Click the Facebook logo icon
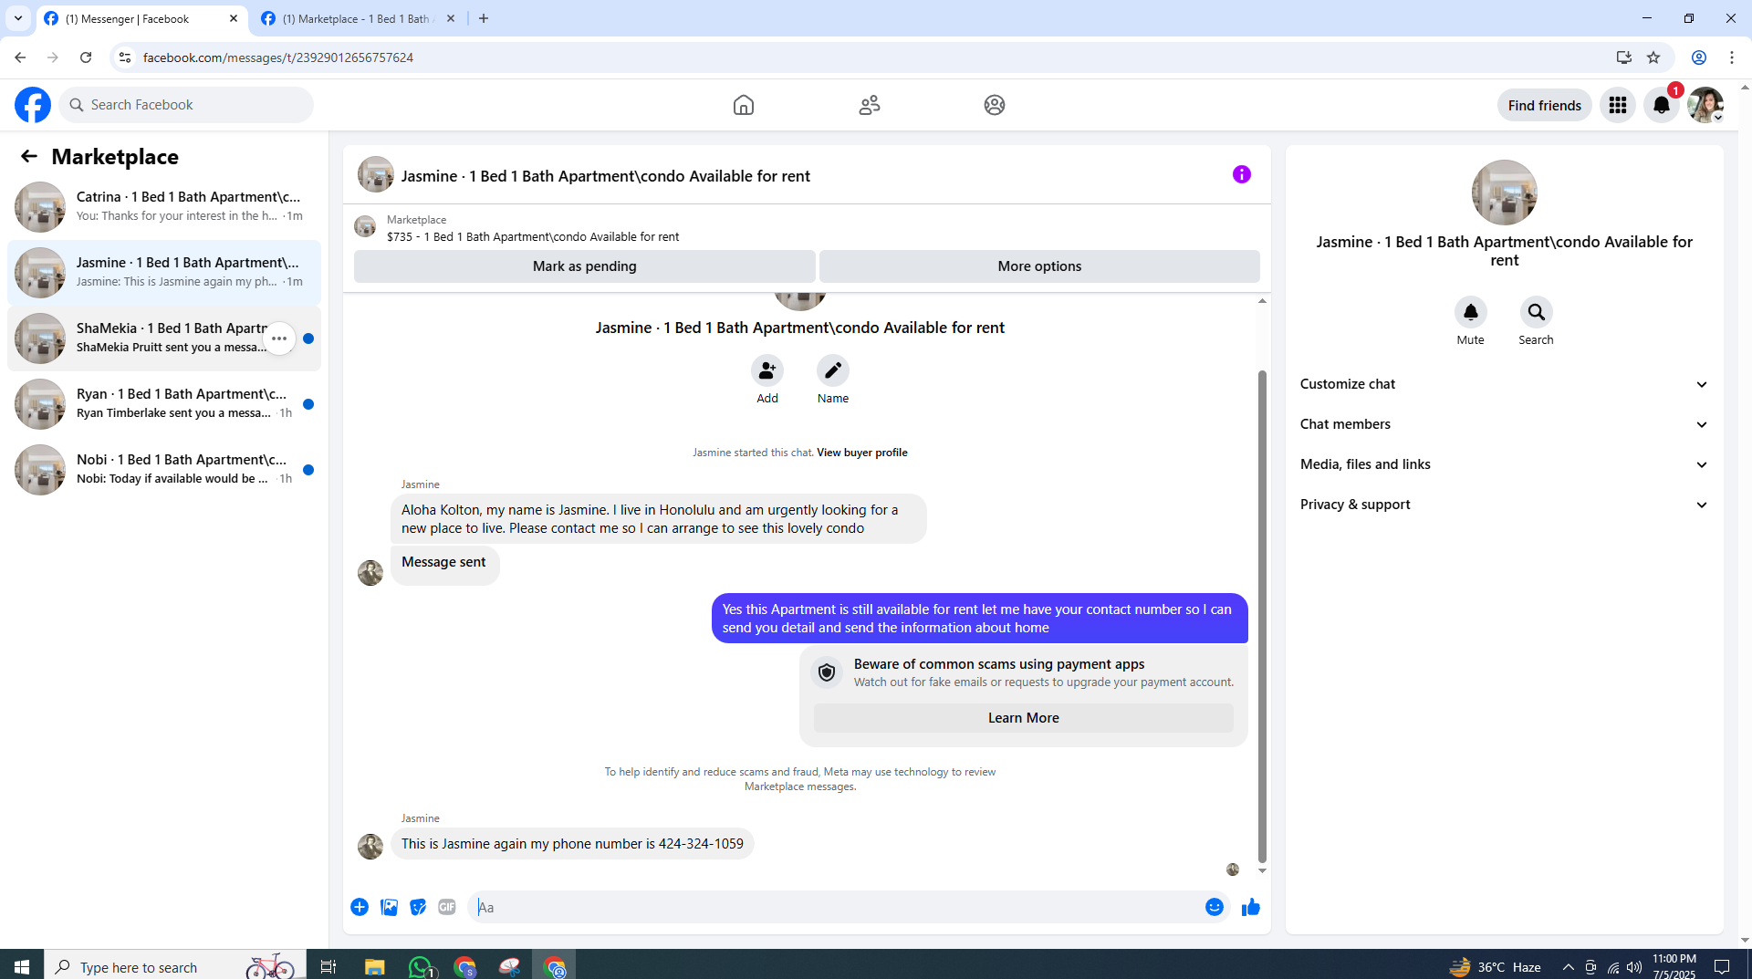Image resolution: width=1752 pixels, height=979 pixels. 33,105
